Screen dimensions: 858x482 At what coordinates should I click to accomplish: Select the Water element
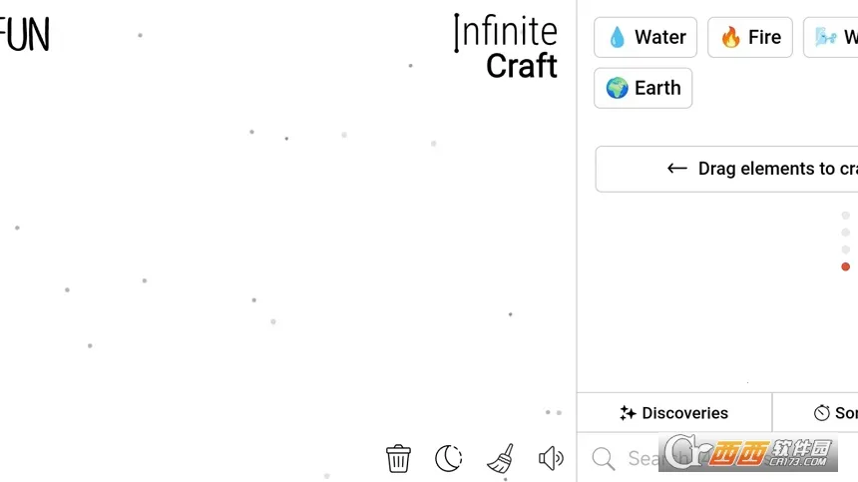click(x=645, y=38)
